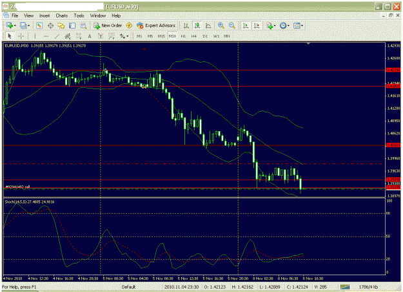Screen dimensions: 403x292
Task: Select the Fibonacci Retracement tool
Action: 79,36
